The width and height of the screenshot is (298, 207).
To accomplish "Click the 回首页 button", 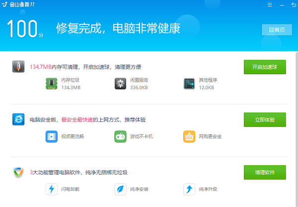I will (x=277, y=30).
